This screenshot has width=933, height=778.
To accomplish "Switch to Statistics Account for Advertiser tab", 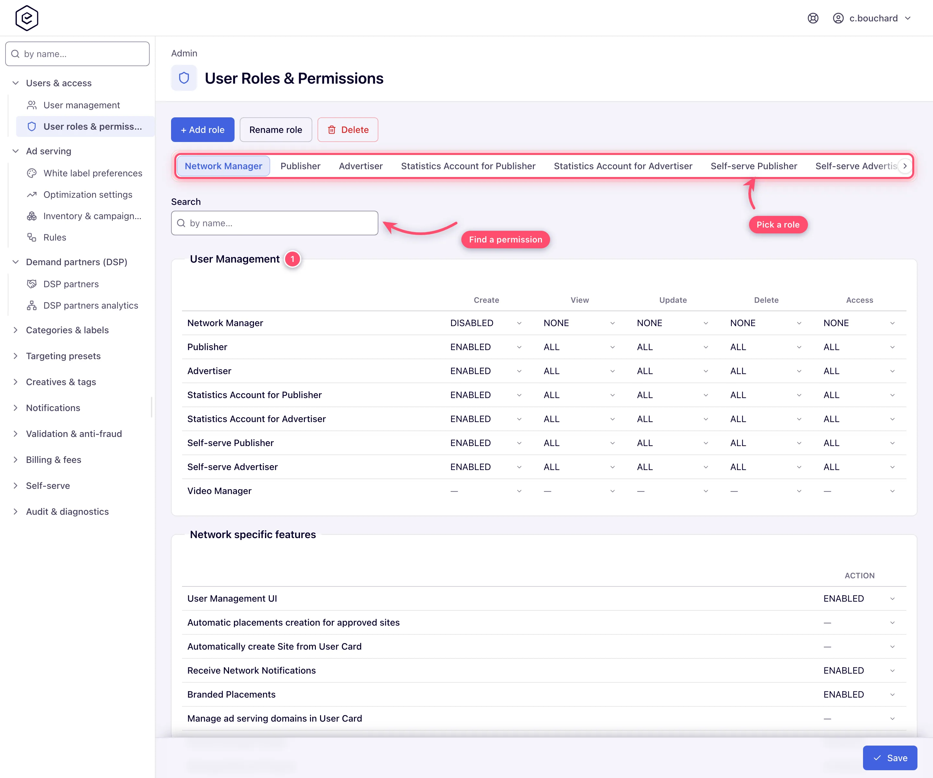I will tap(623, 166).
